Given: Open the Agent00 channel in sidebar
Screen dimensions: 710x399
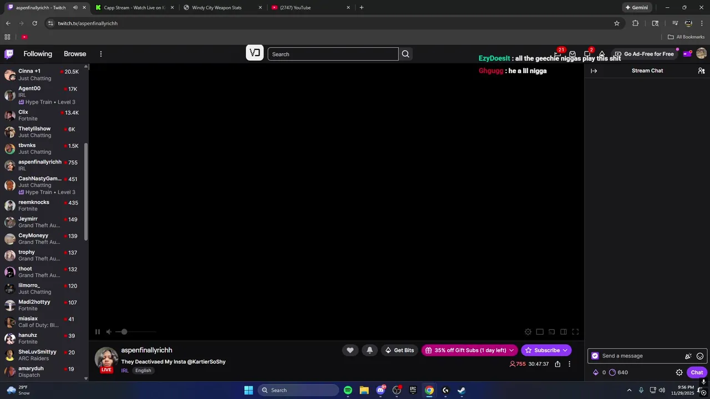Looking at the screenshot, I should 43,95.
